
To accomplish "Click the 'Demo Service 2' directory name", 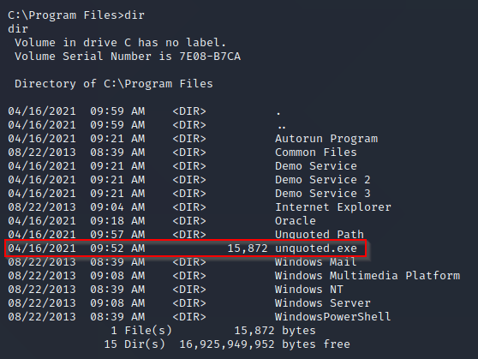I will pyautogui.click(x=323, y=180).
